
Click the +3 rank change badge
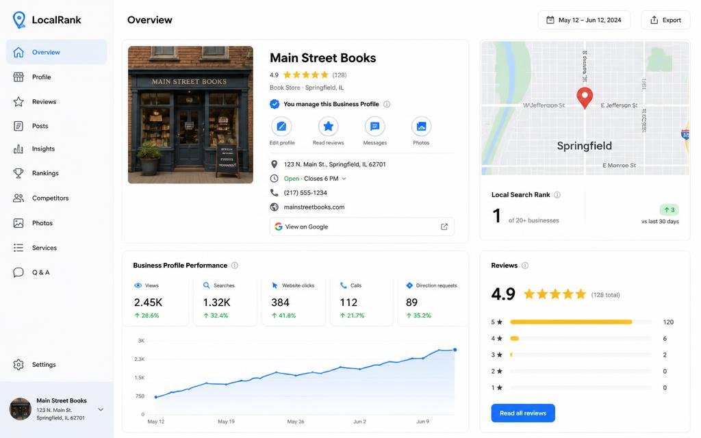[x=670, y=209]
